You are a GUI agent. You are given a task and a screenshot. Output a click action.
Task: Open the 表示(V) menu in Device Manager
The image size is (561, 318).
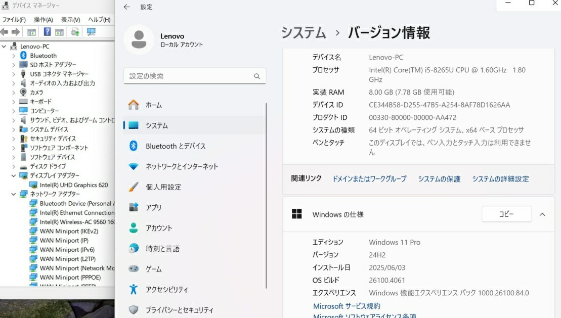70,20
